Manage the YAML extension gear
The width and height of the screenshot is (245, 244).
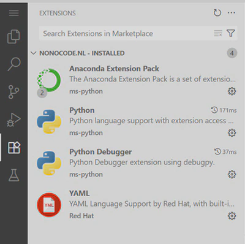[x=232, y=216]
